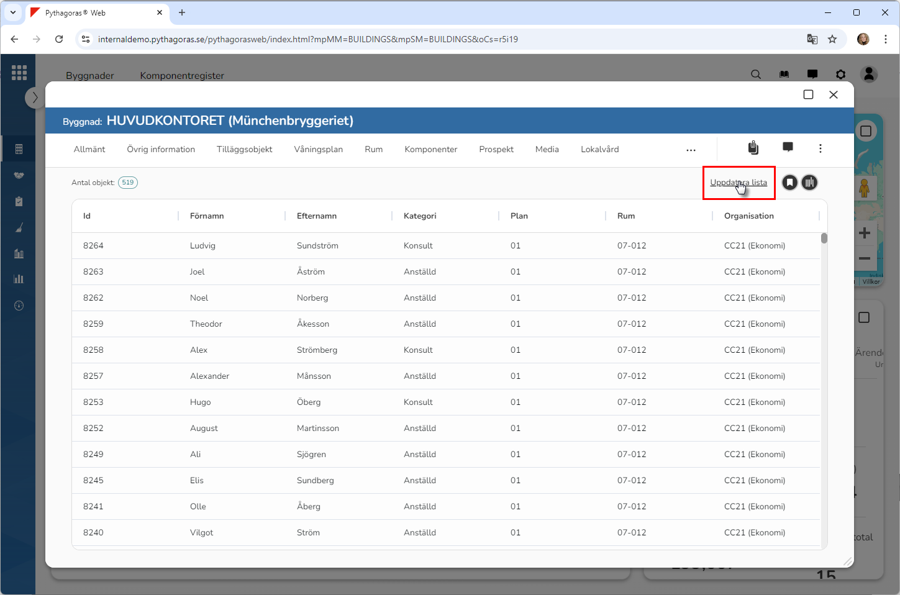Switch to the Våningsplan tab
The image size is (900, 595).
(318, 150)
